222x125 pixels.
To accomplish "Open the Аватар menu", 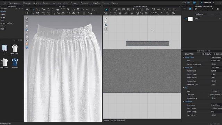I will pyautogui.click(x=66, y=3).
